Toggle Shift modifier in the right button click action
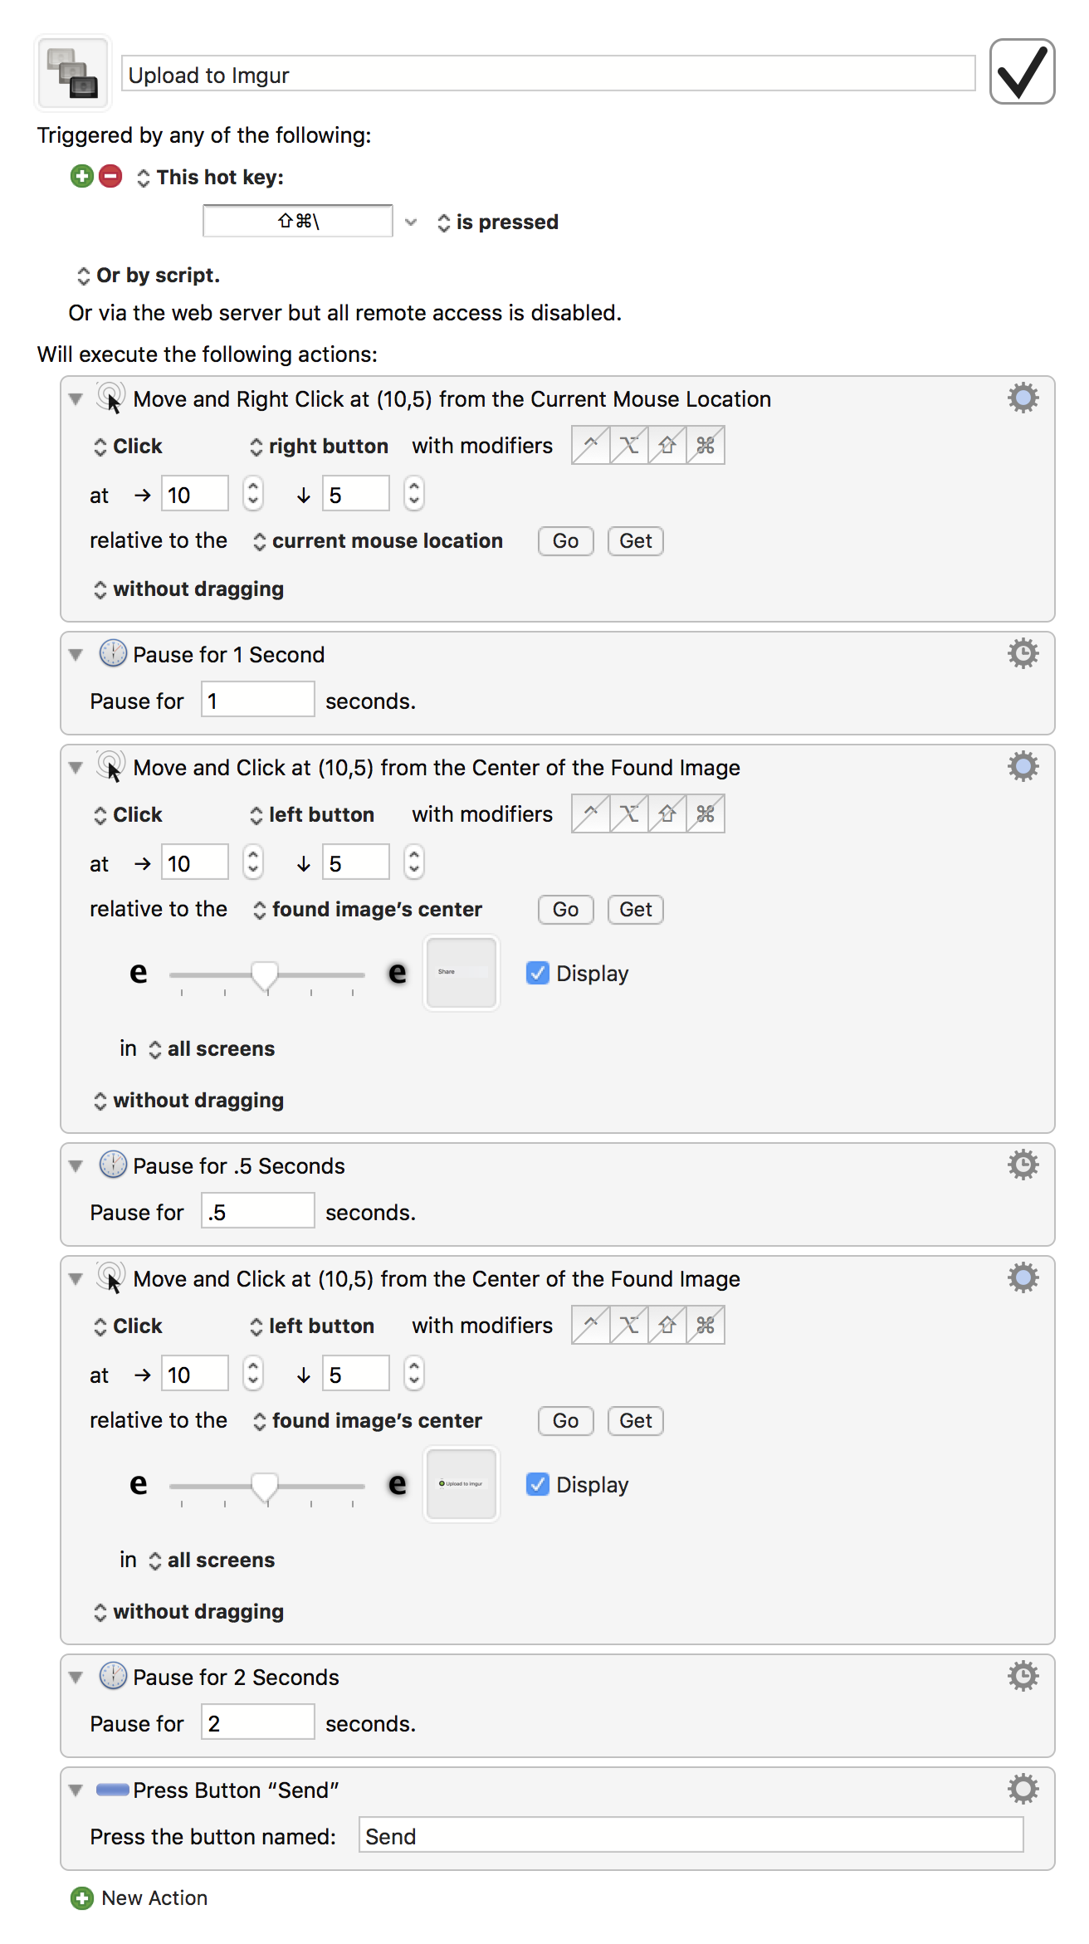Image resolution: width=1089 pixels, height=1944 pixels. (667, 446)
